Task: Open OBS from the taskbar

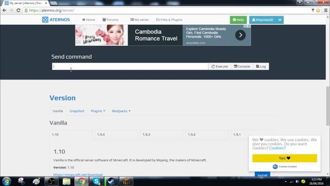Action: point(52,181)
